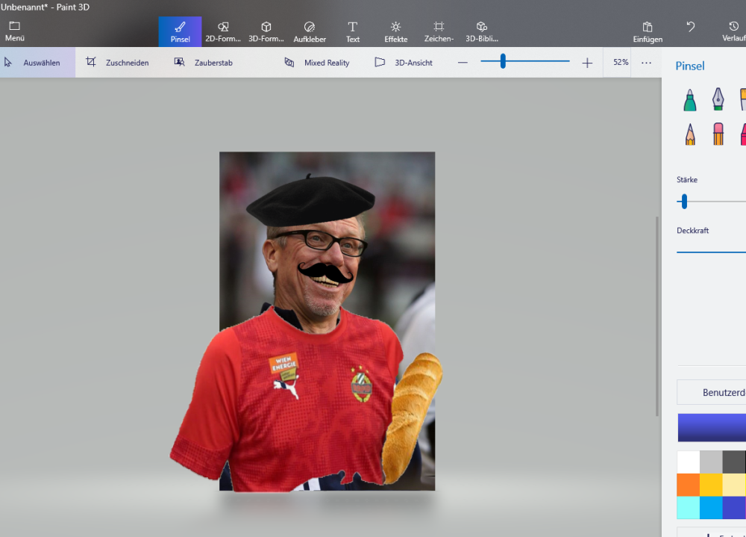Open the Zeichenbereich canvas tool
The image size is (746, 537).
(x=439, y=31)
